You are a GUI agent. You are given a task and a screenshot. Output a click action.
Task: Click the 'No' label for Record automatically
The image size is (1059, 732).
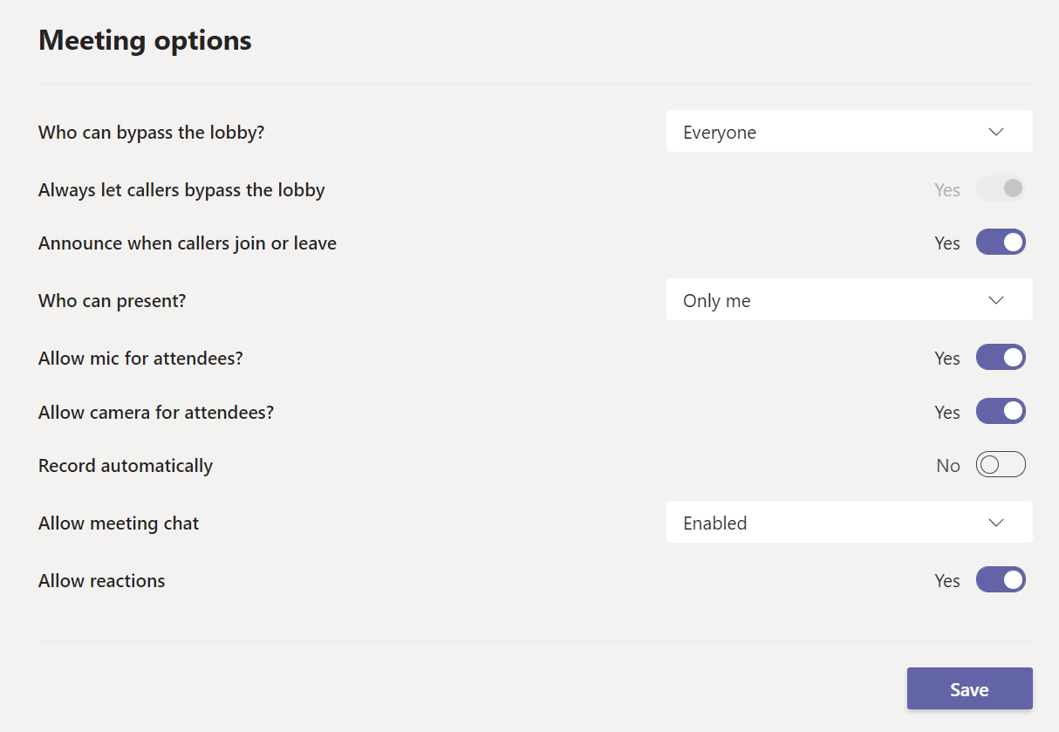click(x=947, y=464)
